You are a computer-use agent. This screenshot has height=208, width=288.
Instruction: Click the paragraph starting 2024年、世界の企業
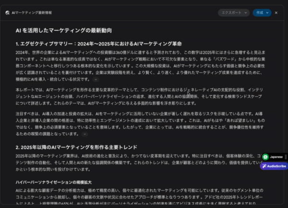click(140, 66)
